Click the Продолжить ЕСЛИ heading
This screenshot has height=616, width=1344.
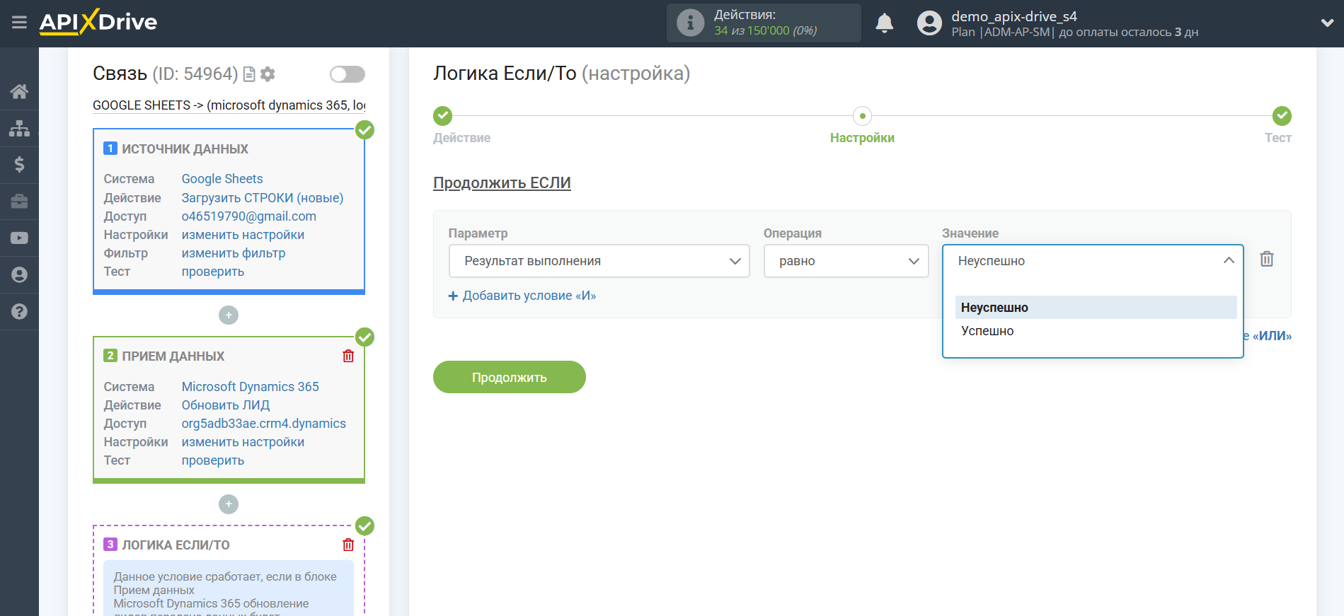(x=502, y=183)
